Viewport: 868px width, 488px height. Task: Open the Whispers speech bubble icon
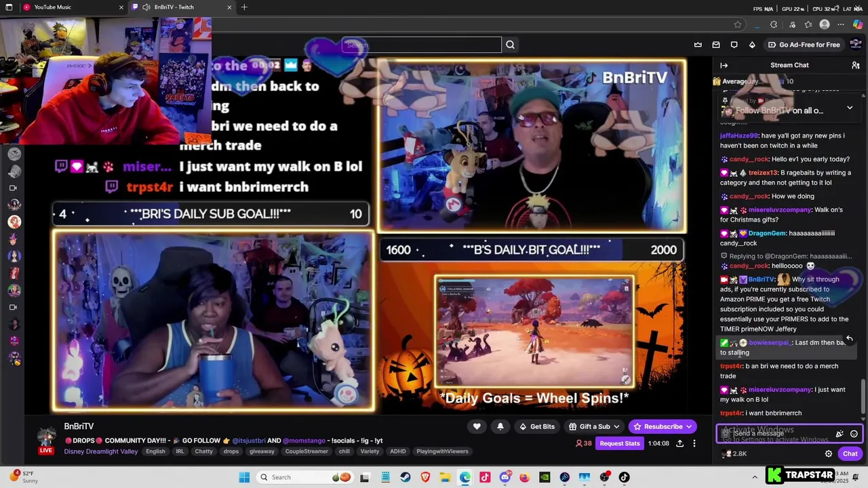pos(734,45)
